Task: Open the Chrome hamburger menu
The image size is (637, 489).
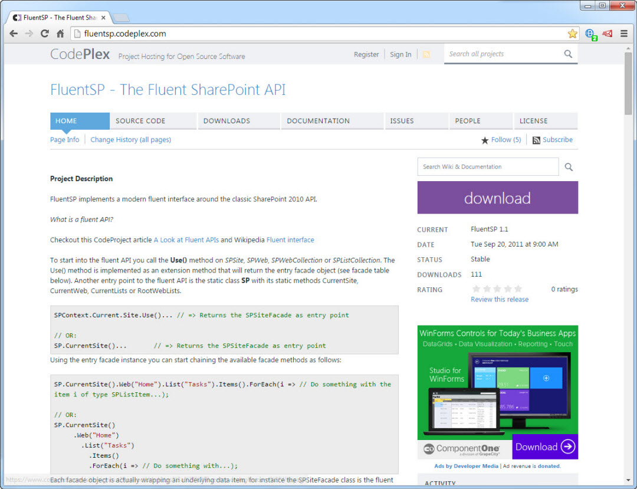Action: tap(624, 34)
